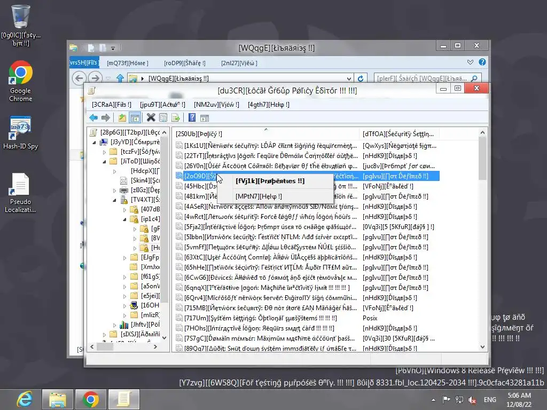The height and width of the screenshot is (410, 547).
Task: Click the magnifier icon in Explorer search box
Action: point(474,78)
